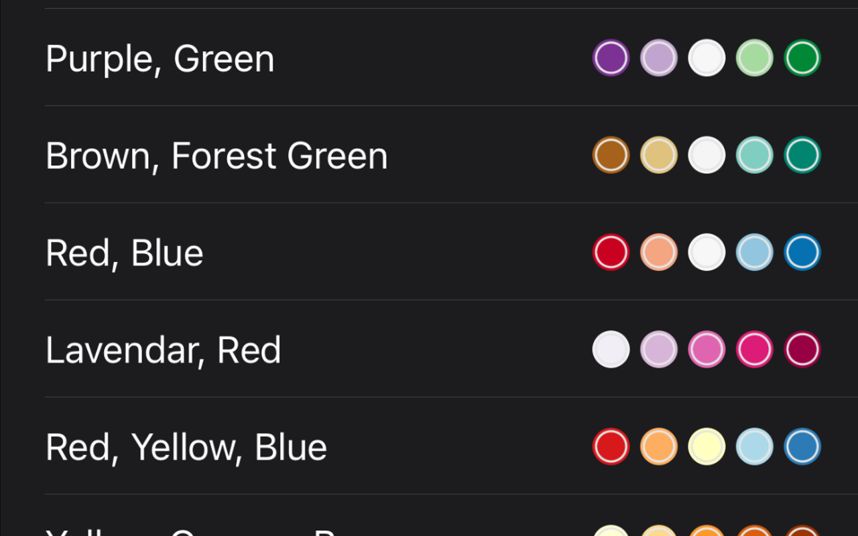Viewport: 858px width, 536px height.
Task: Select the emerald green swatch in Purple, Green row
Action: 802,58
